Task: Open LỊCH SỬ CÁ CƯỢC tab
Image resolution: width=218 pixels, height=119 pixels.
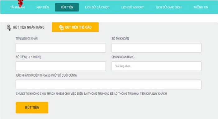Action: point(97,7)
